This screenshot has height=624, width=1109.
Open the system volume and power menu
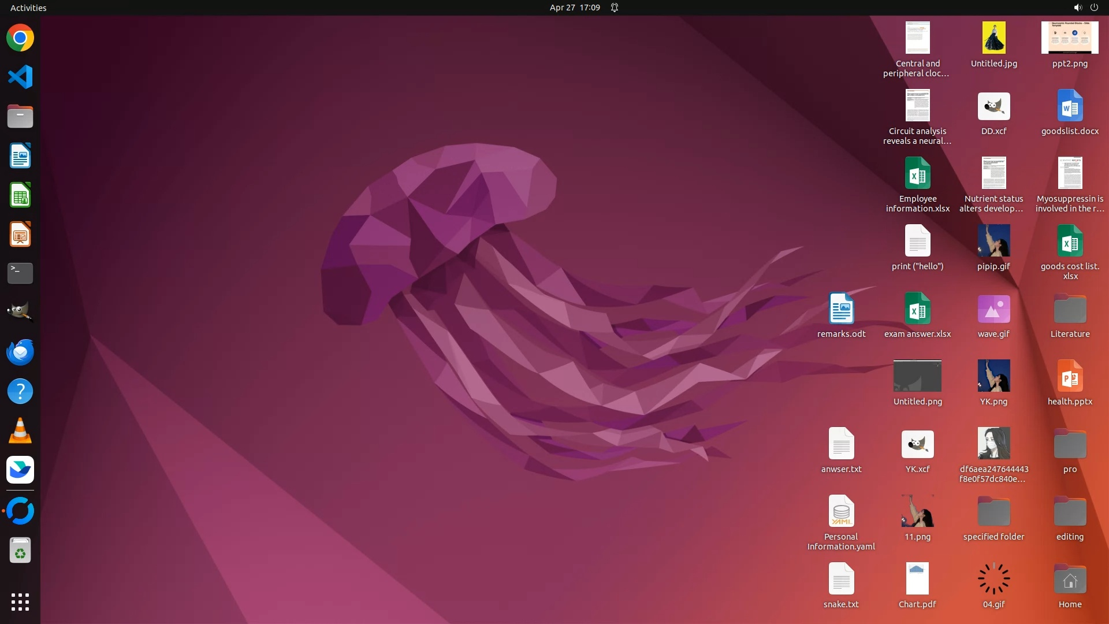point(1085,8)
